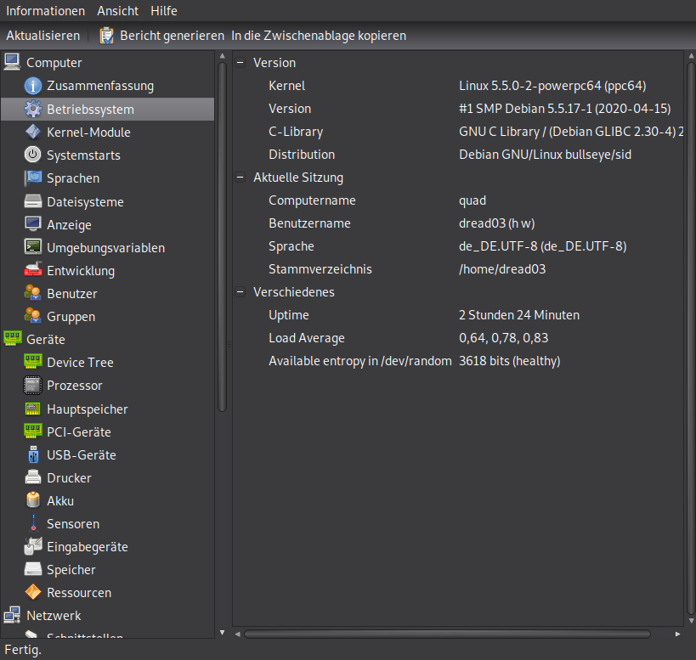Click the #1 SMP Debian version value
Screen dimensions: 696x660
click(564, 109)
